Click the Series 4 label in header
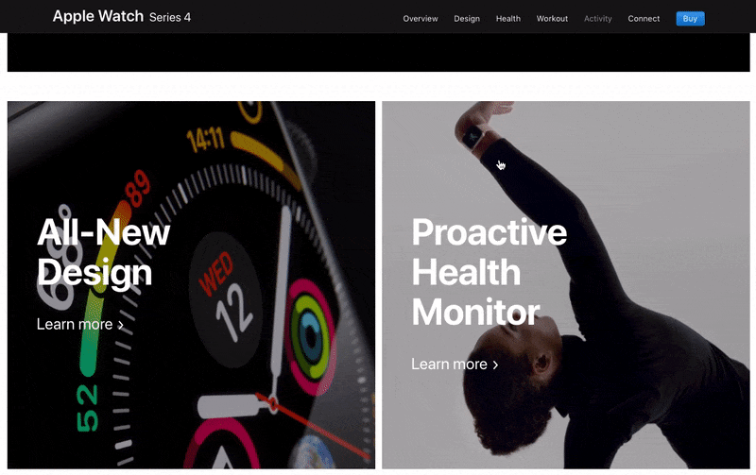The image size is (756, 475). (170, 17)
